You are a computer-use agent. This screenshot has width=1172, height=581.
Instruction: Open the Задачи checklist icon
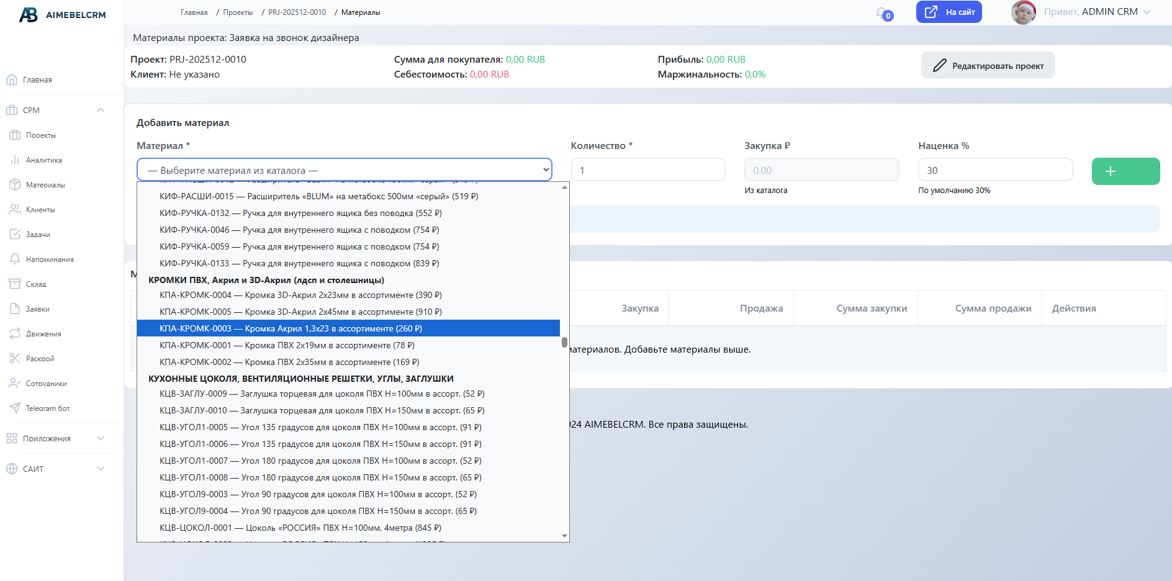coord(15,235)
